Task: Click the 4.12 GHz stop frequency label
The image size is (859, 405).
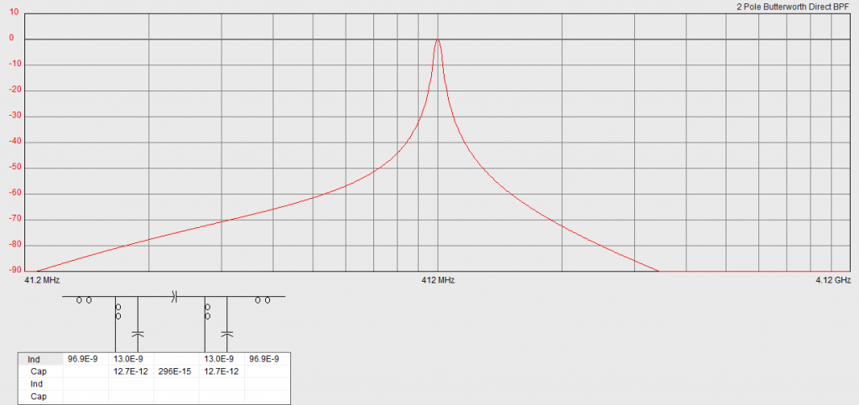Action: (x=833, y=280)
